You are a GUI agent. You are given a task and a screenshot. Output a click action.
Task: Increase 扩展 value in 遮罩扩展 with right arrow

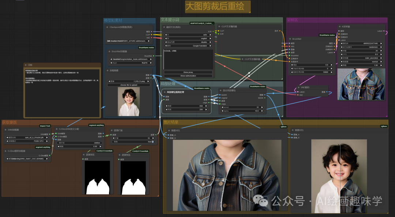[x=153, y=138]
